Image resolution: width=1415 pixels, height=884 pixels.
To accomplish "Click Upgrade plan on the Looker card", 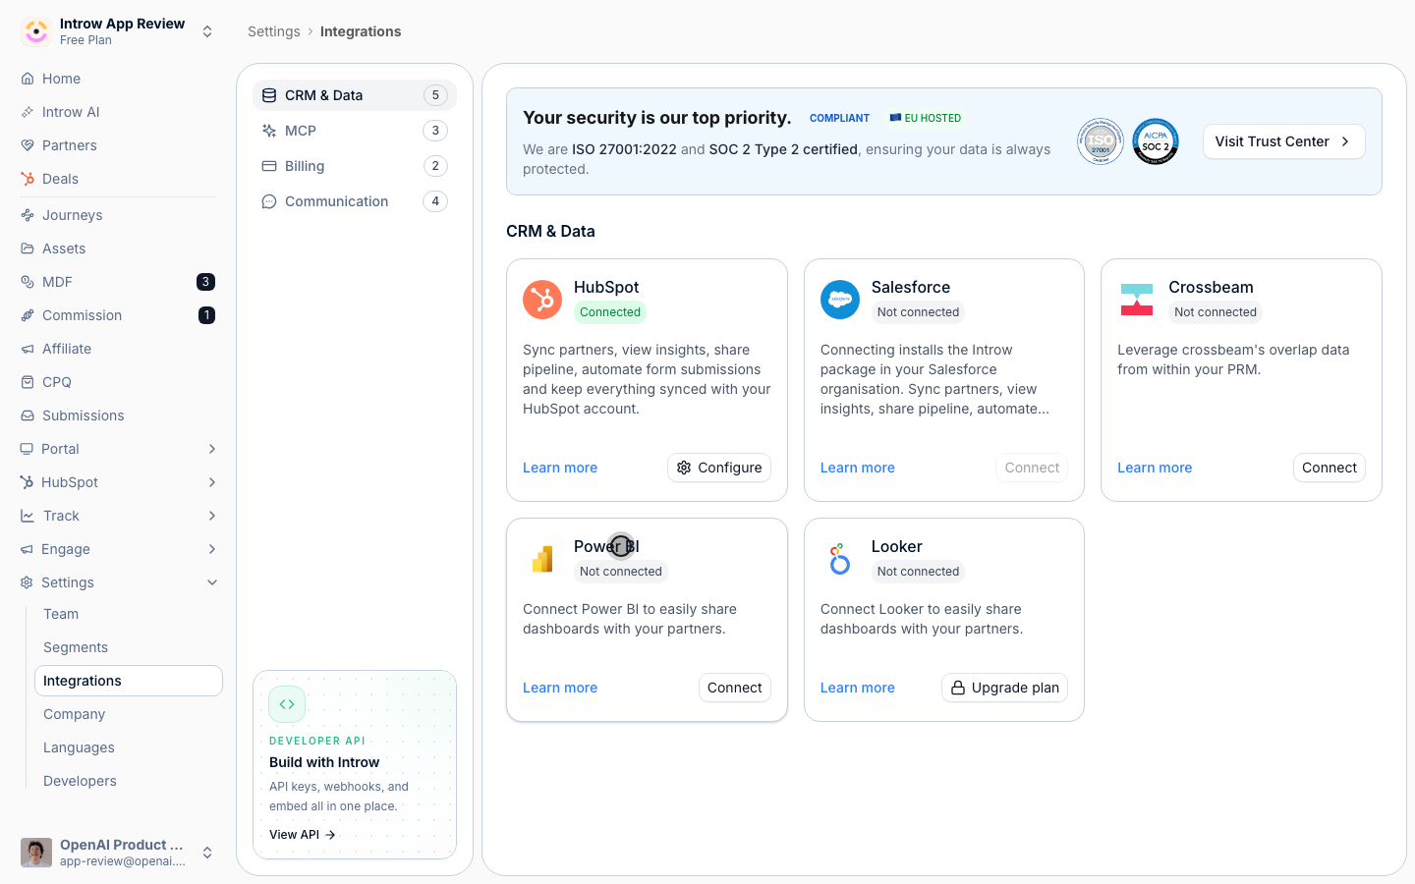I will tap(1005, 688).
